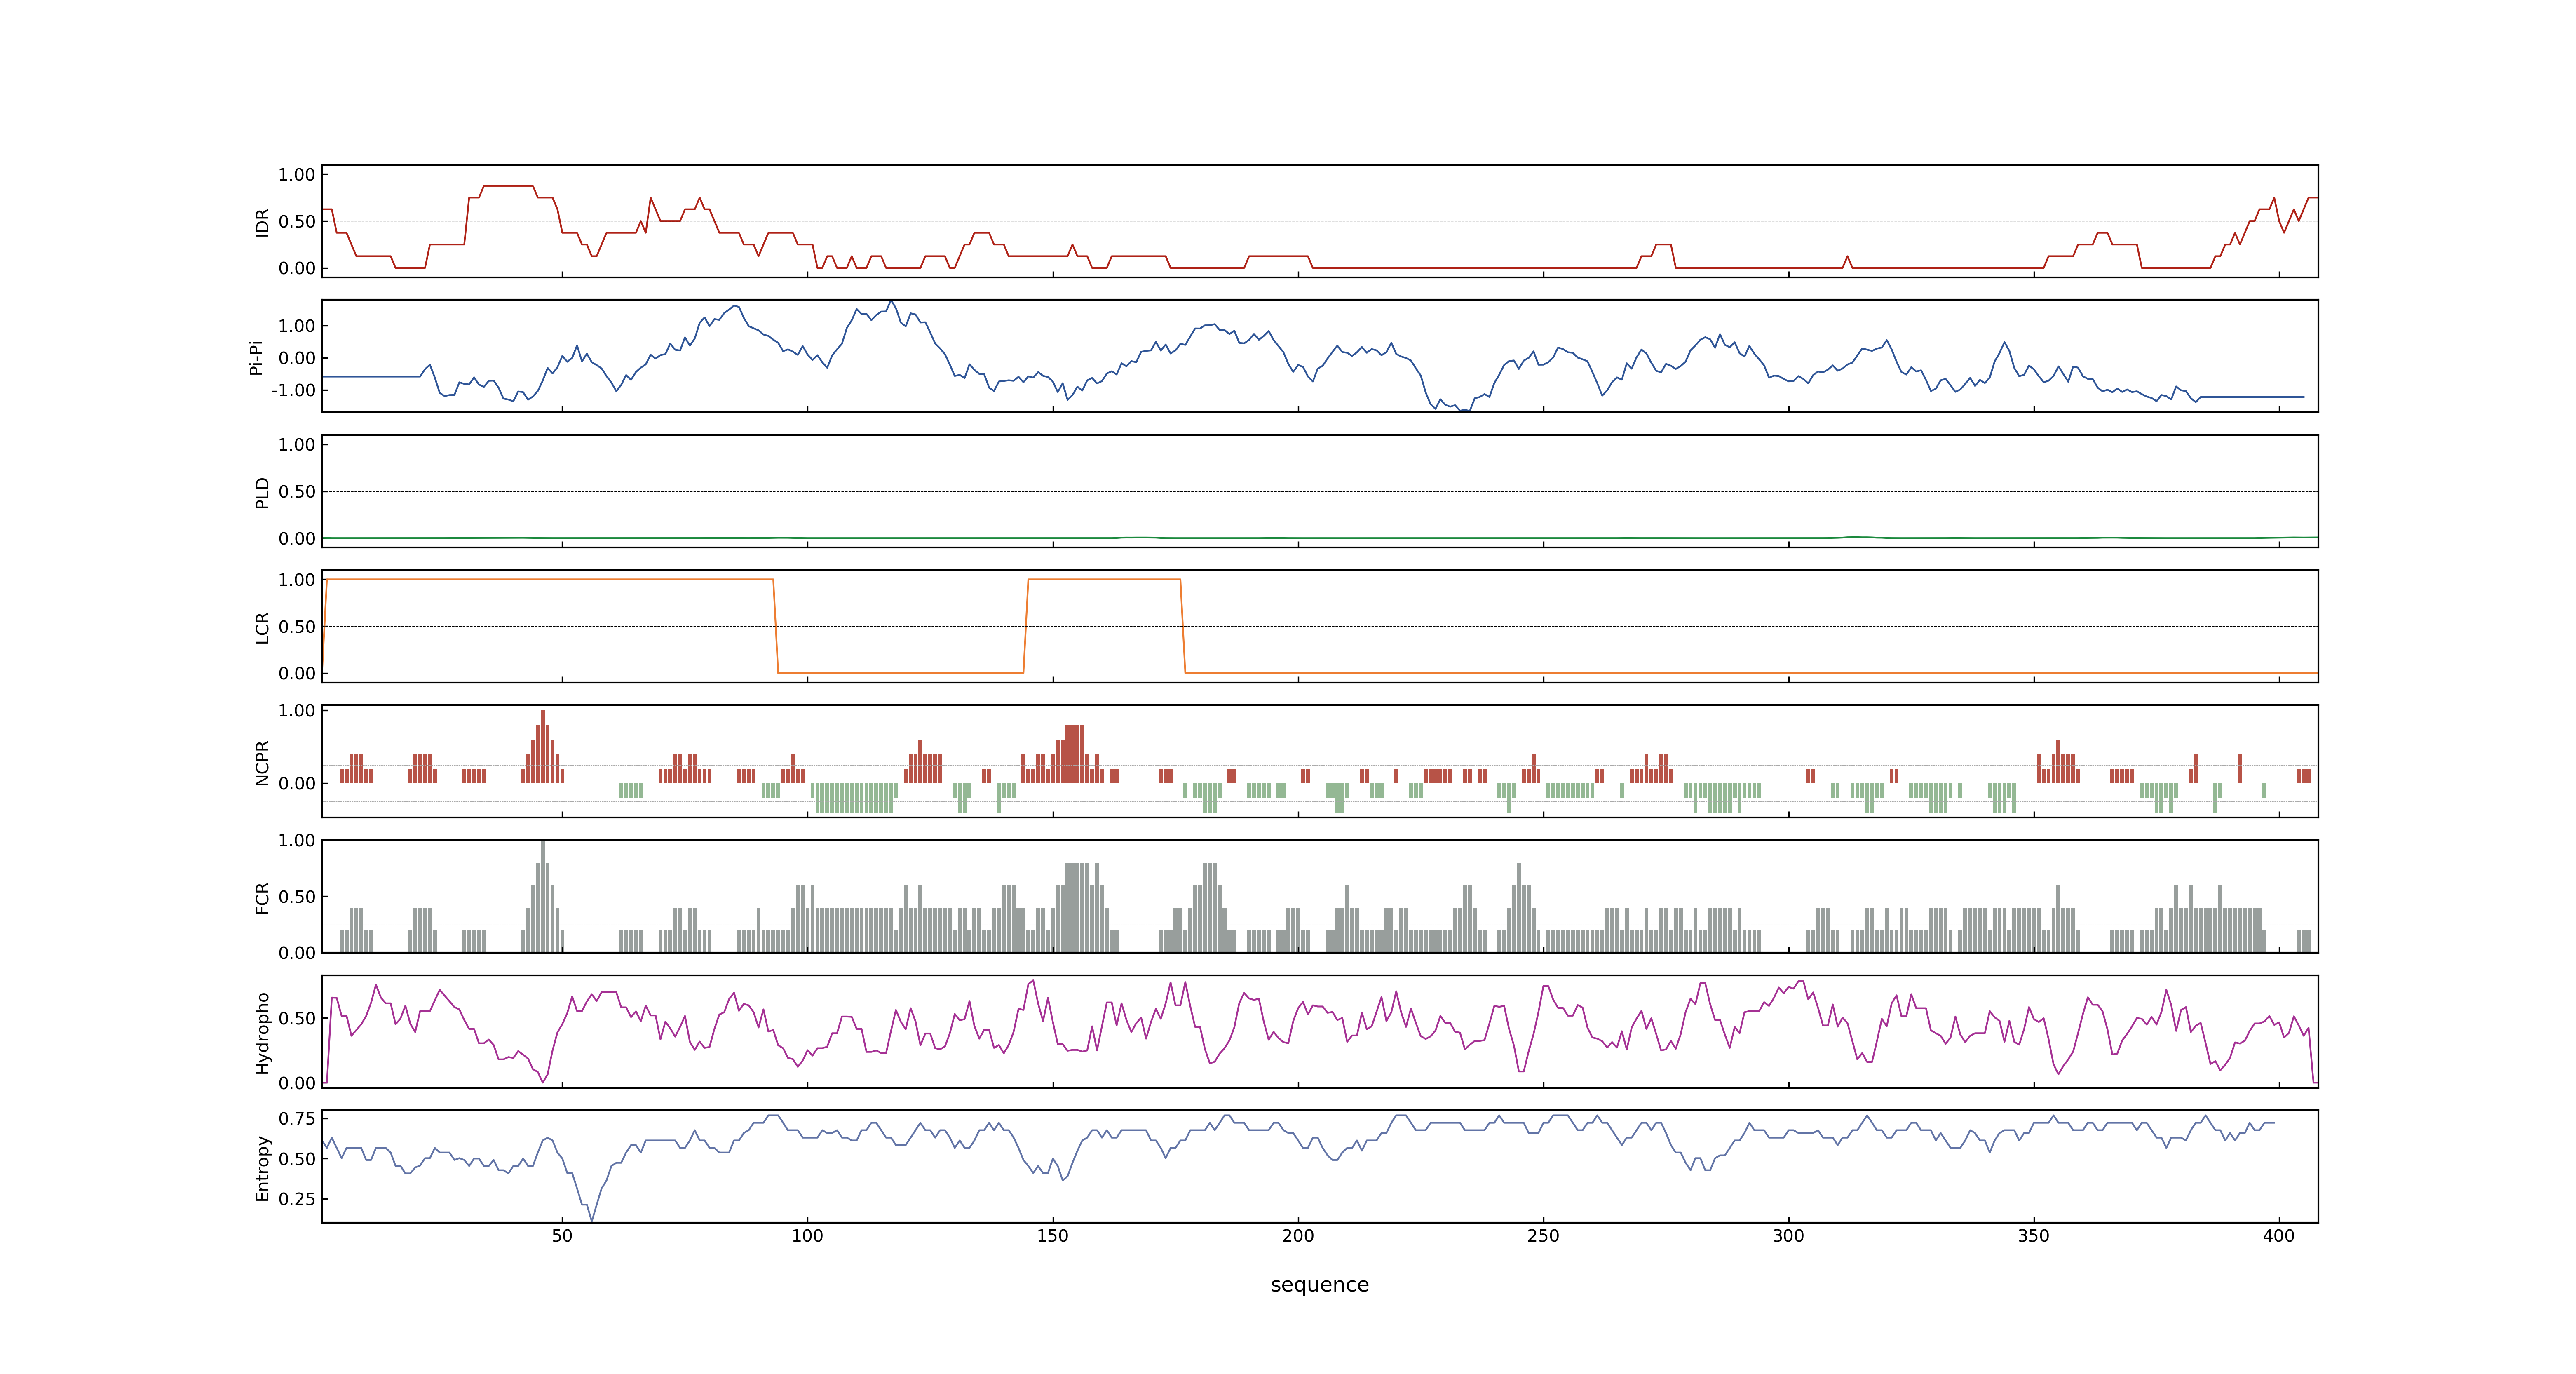Click x-axis tick label 50
This screenshot has width=2576, height=1374.
click(x=562, y=1236)
